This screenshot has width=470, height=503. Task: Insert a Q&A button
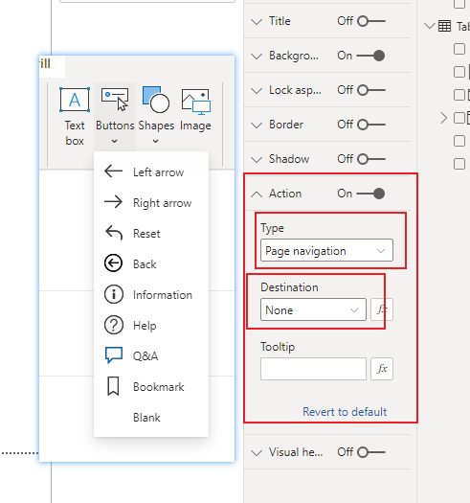click(151, 355)
